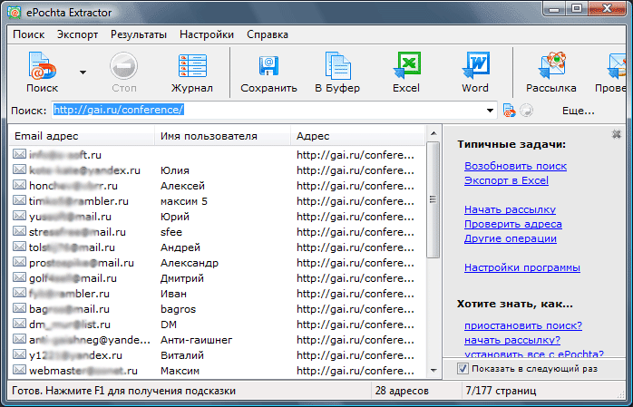
Task: Click the Начать рассылку link
Action: [510, 209]
